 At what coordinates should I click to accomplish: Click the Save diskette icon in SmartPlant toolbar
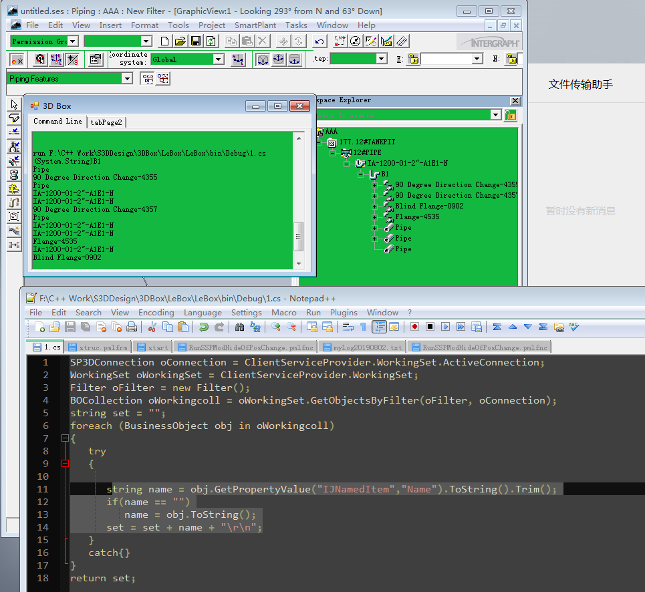(x=196, y=41)
